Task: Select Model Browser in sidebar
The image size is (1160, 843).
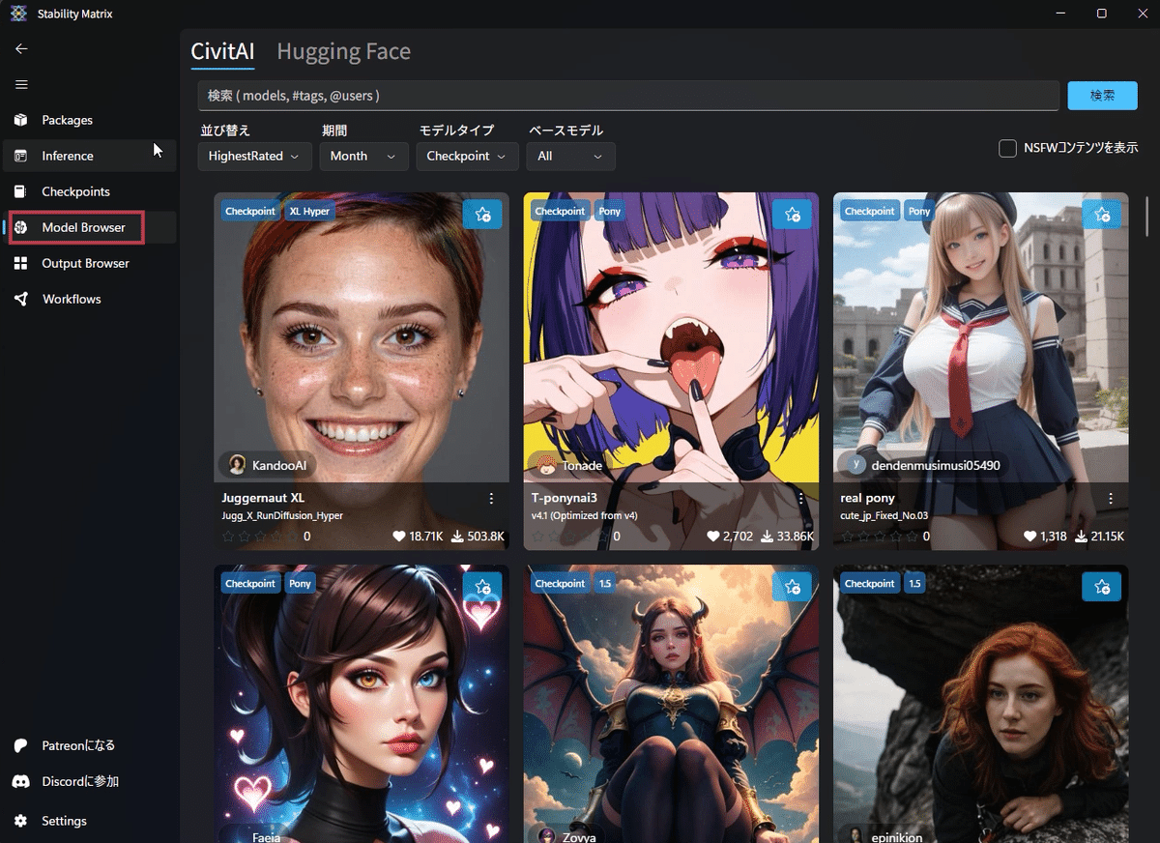Action: tap(90, 227)
